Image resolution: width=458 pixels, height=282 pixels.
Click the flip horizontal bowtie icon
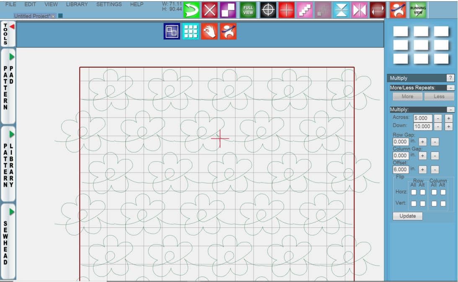click(360, 10)
